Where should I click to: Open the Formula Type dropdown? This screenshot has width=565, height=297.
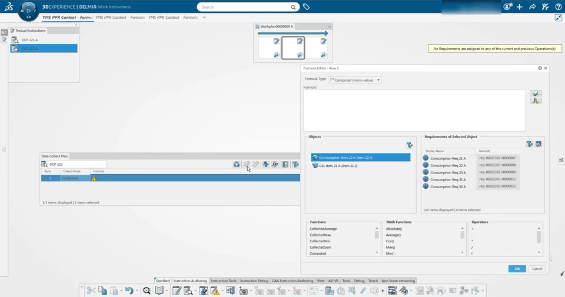355,80
